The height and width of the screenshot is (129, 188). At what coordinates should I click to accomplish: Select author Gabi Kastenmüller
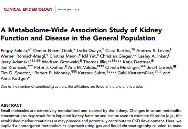[135, 73]
